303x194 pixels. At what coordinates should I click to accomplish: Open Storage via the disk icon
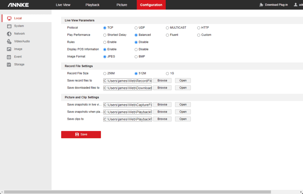[x=9, y=64]
